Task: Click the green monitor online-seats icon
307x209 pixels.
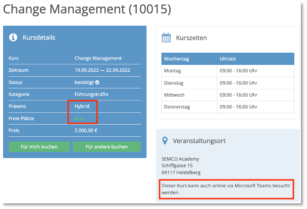Action: point(82,118)
